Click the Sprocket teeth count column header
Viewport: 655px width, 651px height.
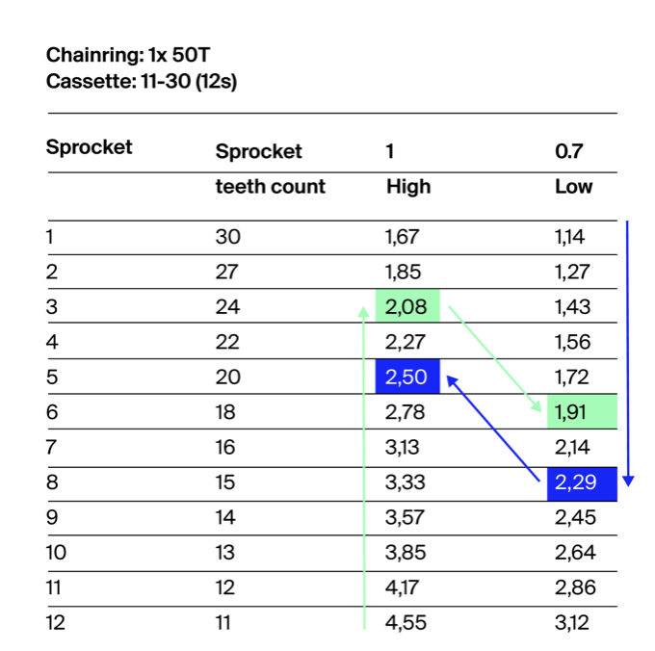click(270, 169)
